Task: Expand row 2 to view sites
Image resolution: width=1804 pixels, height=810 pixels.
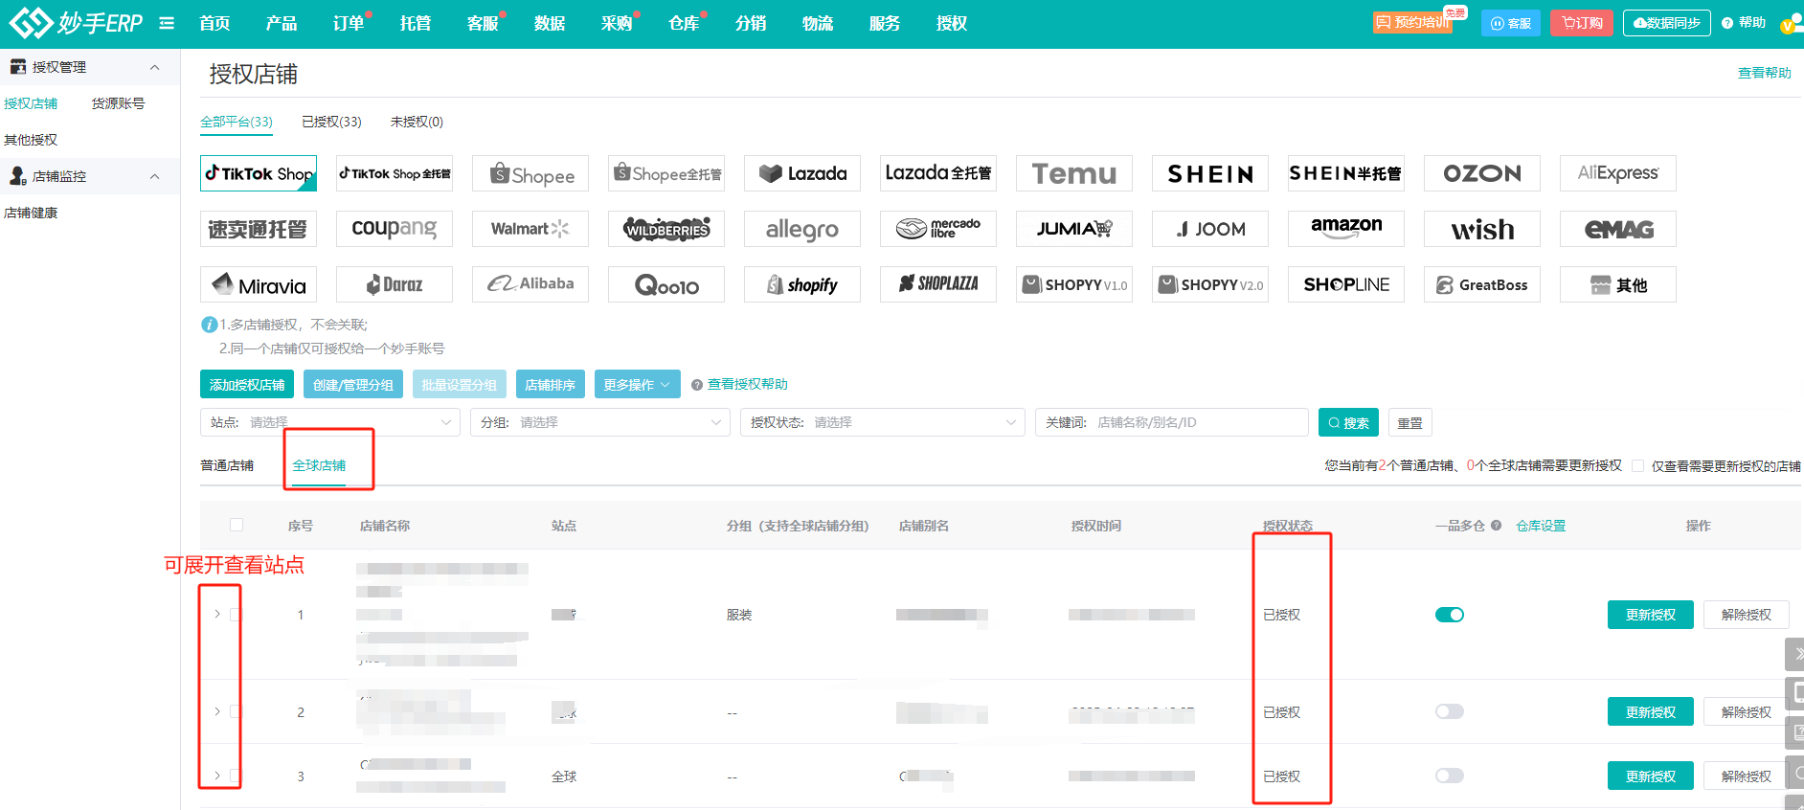Action: [217, 711]
